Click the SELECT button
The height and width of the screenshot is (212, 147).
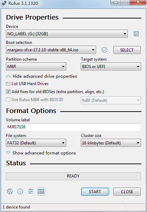[127, 50]
